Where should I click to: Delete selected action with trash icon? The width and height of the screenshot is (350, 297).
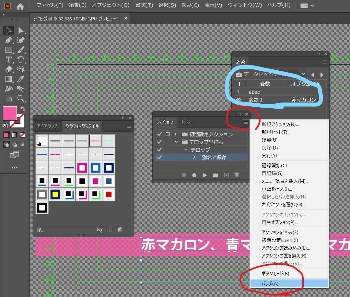[x=237, y=175]
